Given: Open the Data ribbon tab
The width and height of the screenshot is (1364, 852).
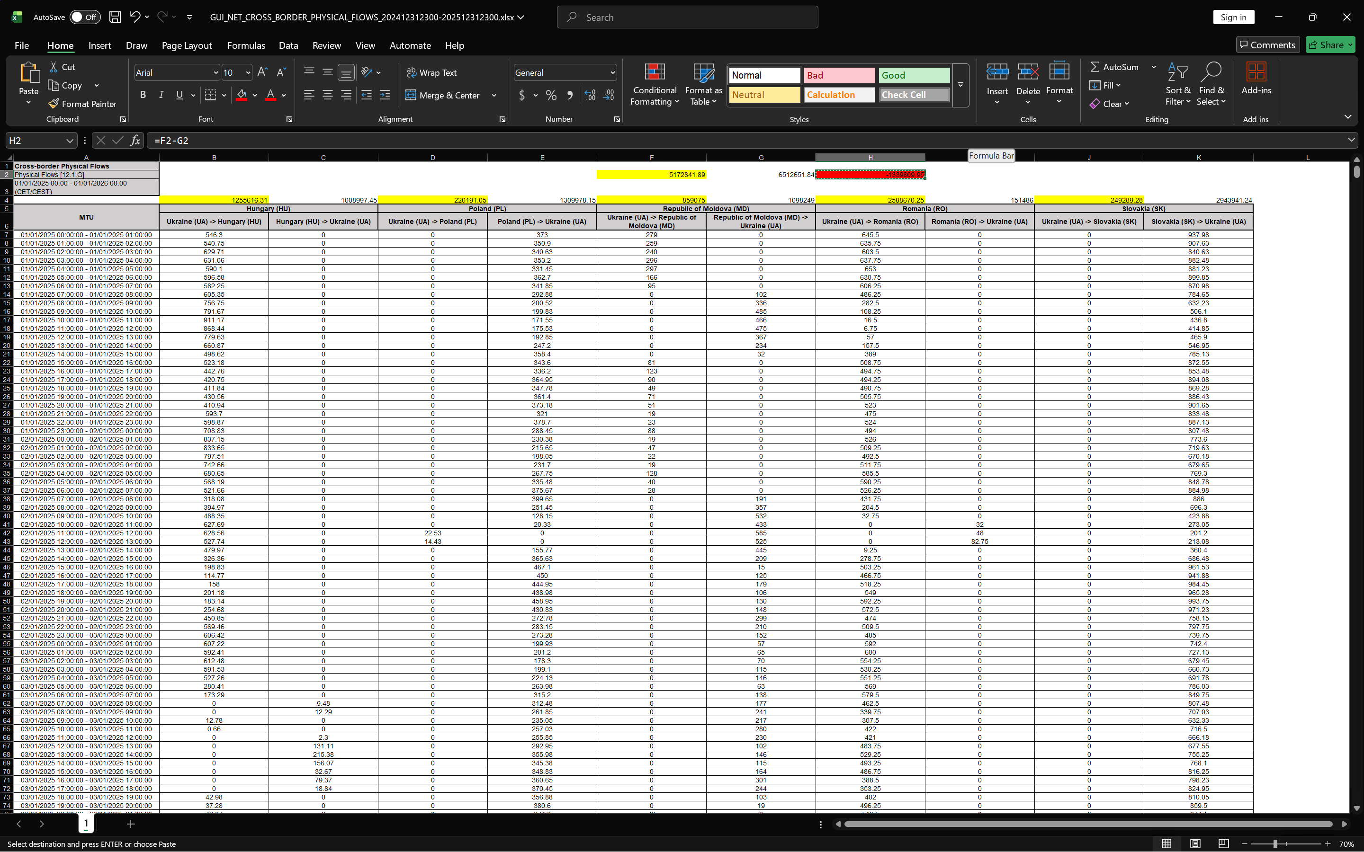Looking at the screenshot, I should [288, 45].
